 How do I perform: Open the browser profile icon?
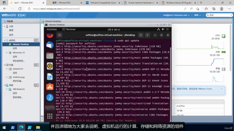222,9
